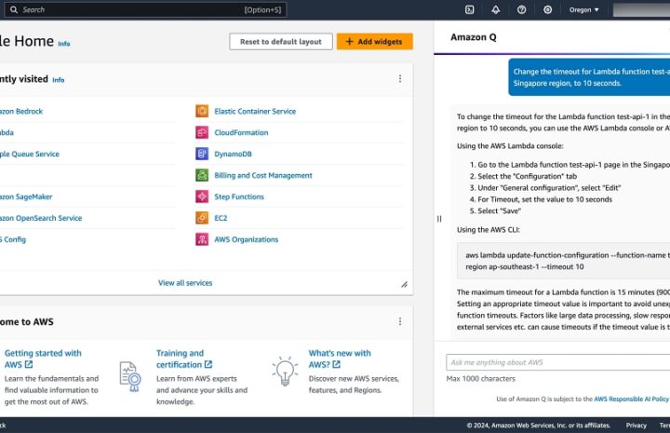This screenshot has width=670, height=433.
Task: Open the Privacy link in footer
Action: click(x=636, y=426)
